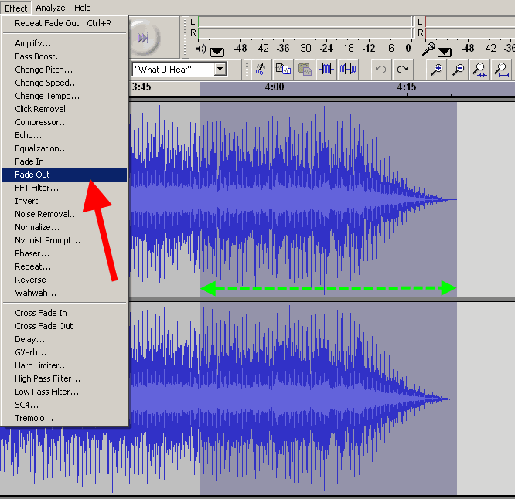Click the Cut scissors icon
515x499 pixels.
[261, 70]
